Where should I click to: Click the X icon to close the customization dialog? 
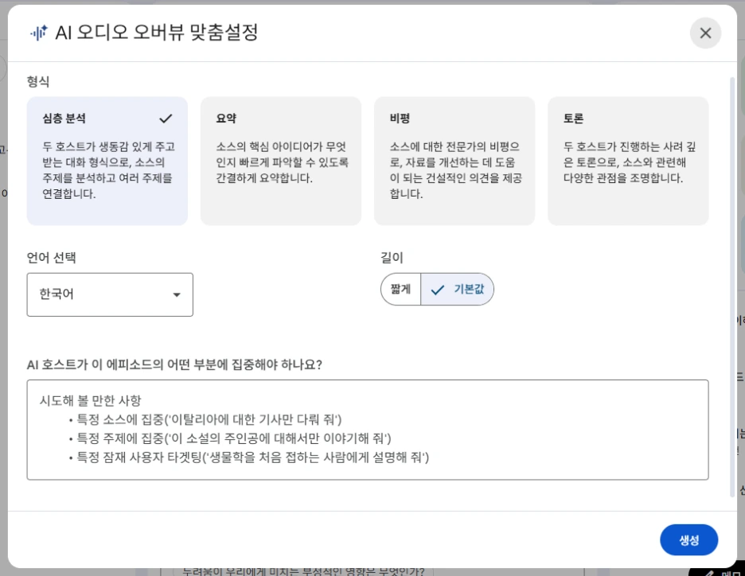tap(705, 33)
